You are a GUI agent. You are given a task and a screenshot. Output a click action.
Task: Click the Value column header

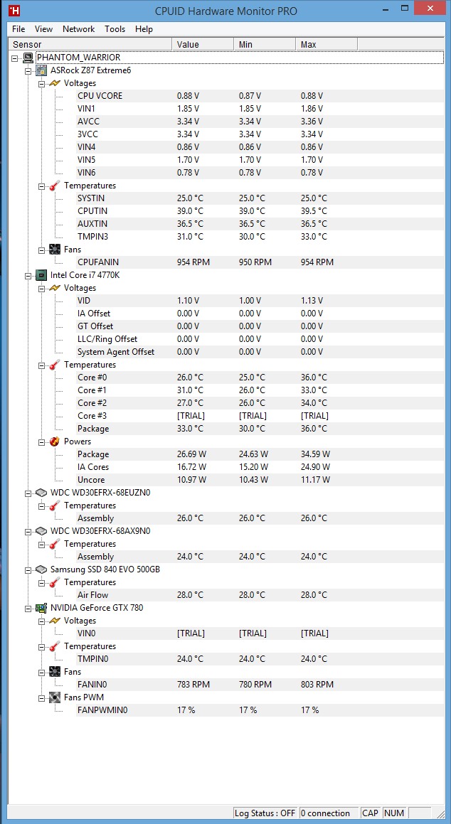point(203,44)
